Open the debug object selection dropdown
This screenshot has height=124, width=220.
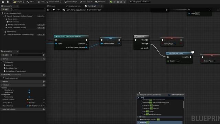click(x=140, y=2)
